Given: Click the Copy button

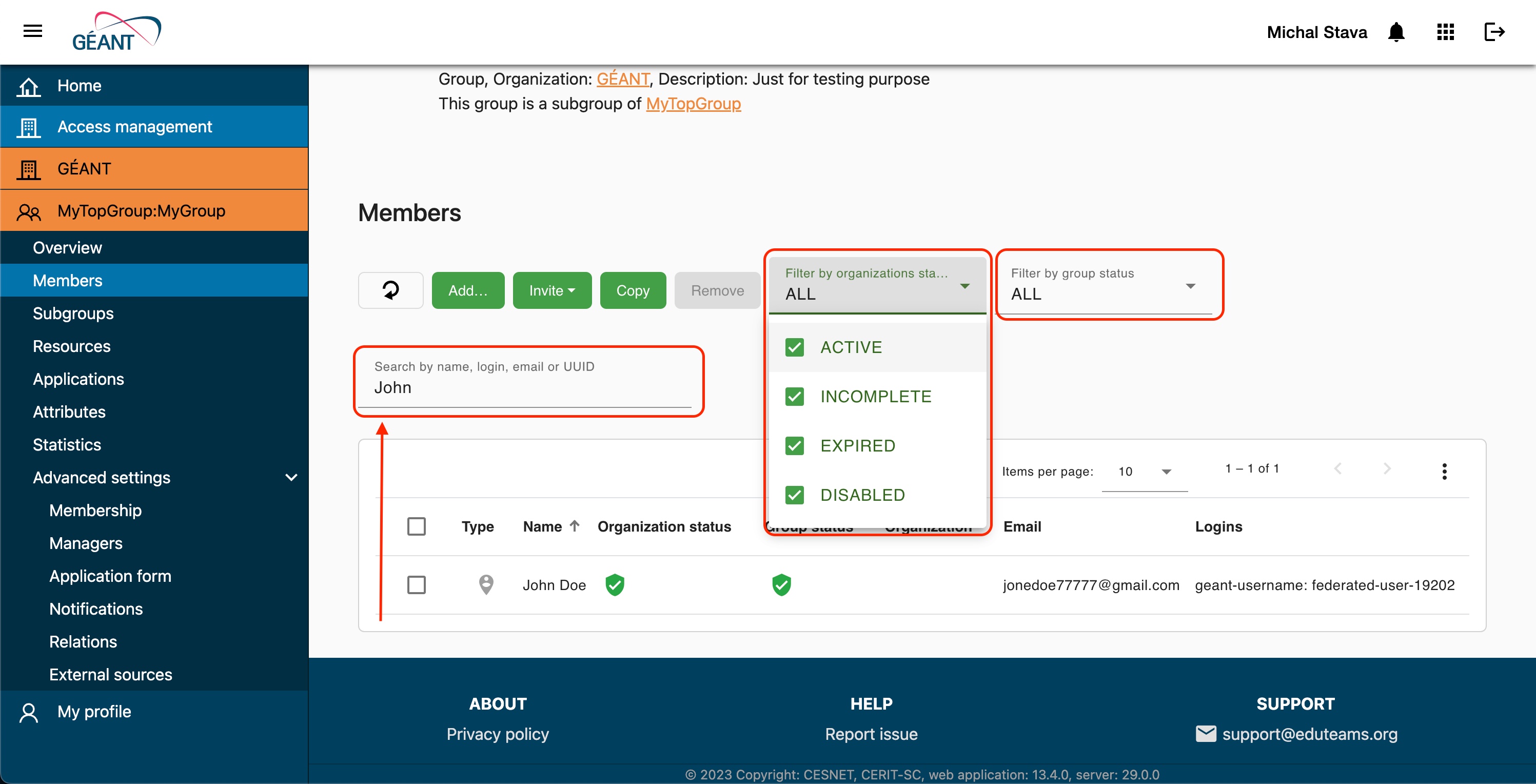Looking at the screenshot, I should (x=633, y=290).
